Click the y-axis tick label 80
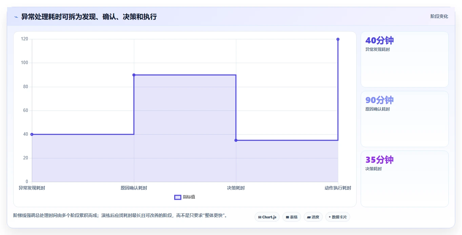Viewport: 462px width, 235px height. tap(26, 87)
